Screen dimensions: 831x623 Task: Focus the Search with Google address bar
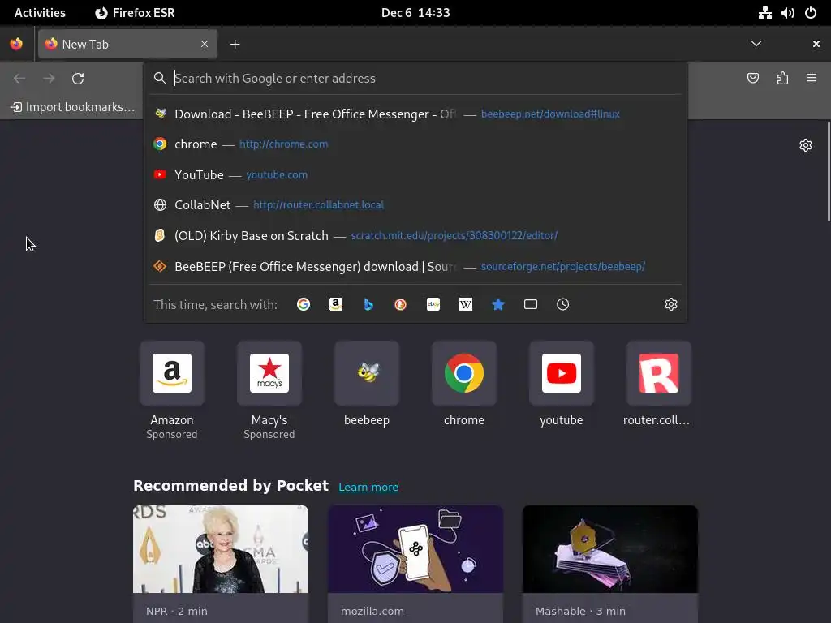[x=415, y=79]
